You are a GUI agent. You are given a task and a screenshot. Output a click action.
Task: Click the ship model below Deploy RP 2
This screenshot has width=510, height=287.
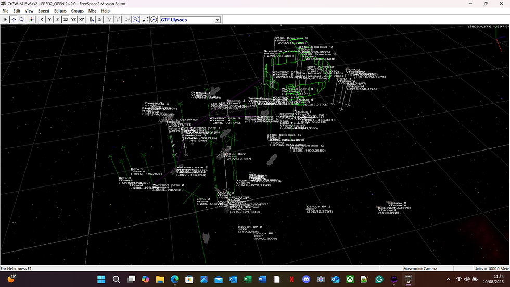tap(206, 238)
